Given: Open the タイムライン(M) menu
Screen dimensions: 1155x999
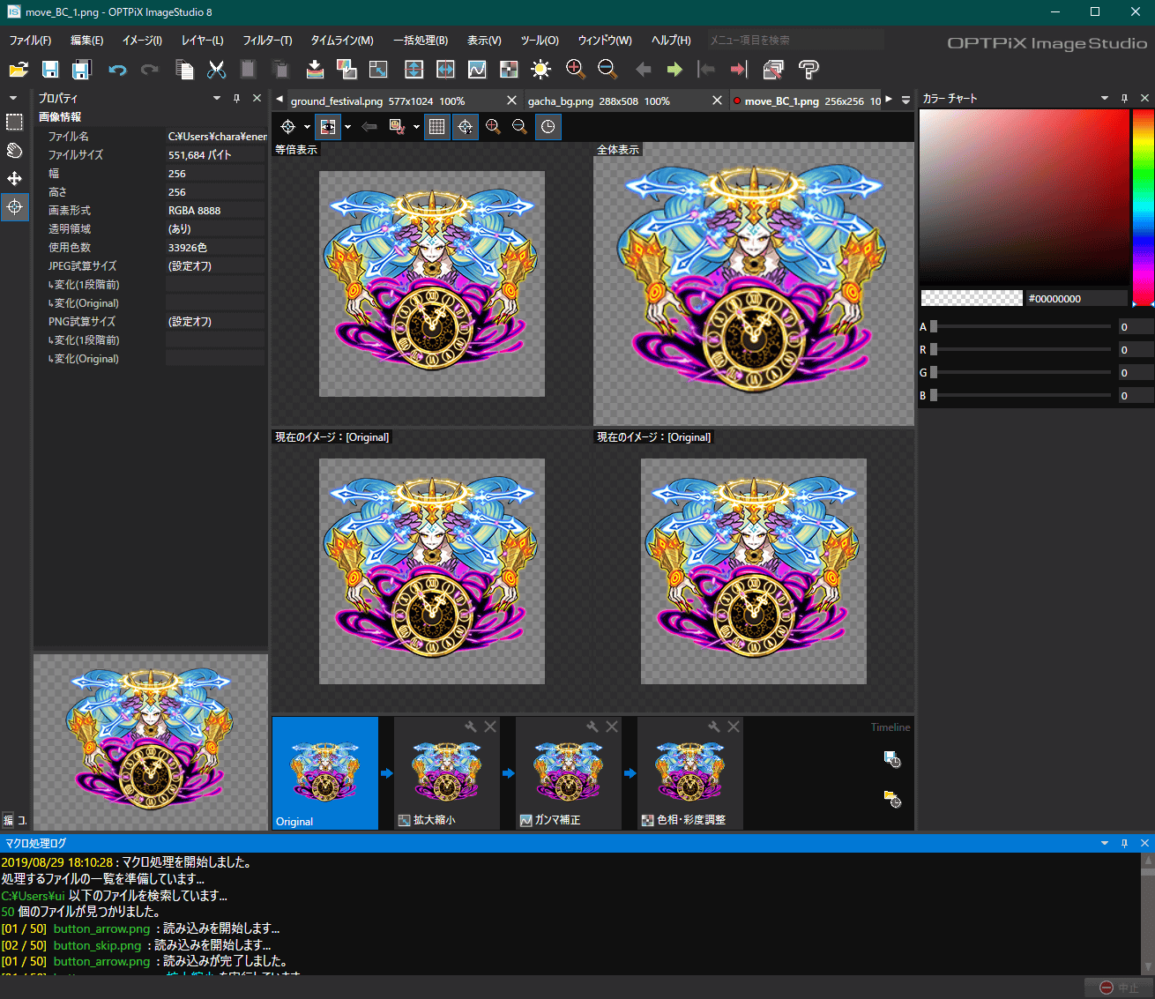Looking at the screenshot, I should [x=342, y=40].
